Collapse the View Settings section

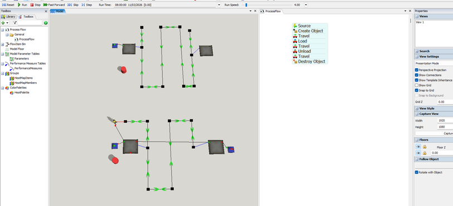click(x=417, y=57)
